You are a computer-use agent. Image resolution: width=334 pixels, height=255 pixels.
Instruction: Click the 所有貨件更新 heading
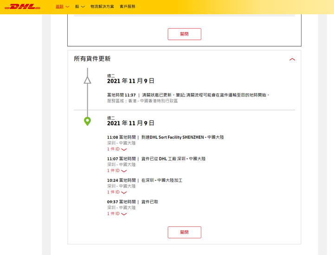(x=92, y=59)
